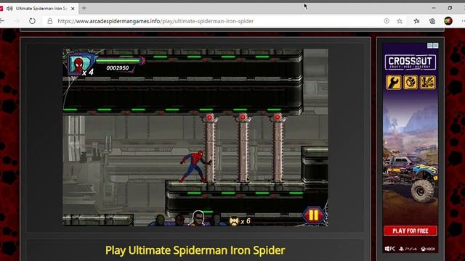The width and height of the screenshot is (465, 261).
Task: Click the address bar URL
Action: 155,21
